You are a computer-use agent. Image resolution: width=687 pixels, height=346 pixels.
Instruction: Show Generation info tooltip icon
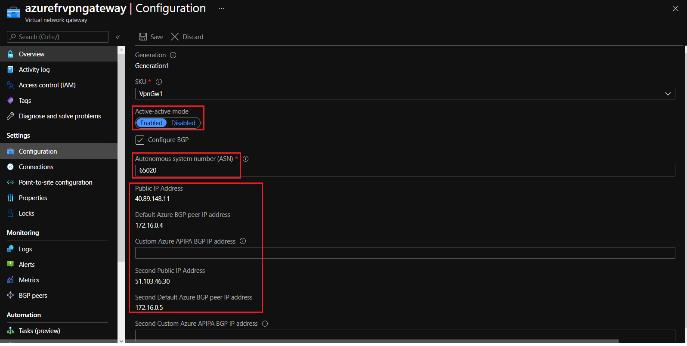(x=173, y=55)
